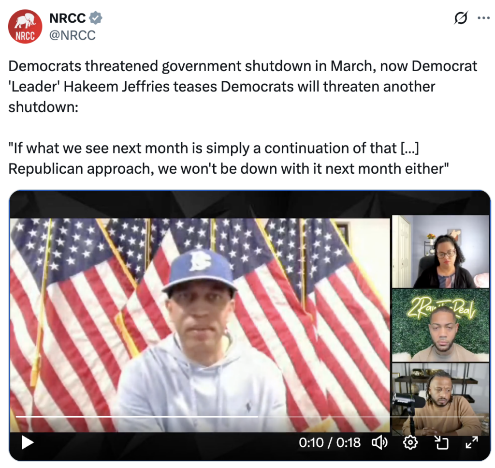This screenshot has width=495, height=468.
Task: Open the three-dot more options menu
Action: click(483, 18)
